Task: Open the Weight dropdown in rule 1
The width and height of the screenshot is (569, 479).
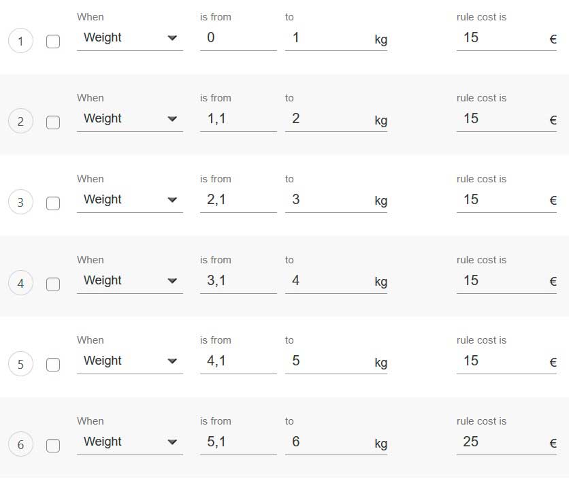Action: 129,38
